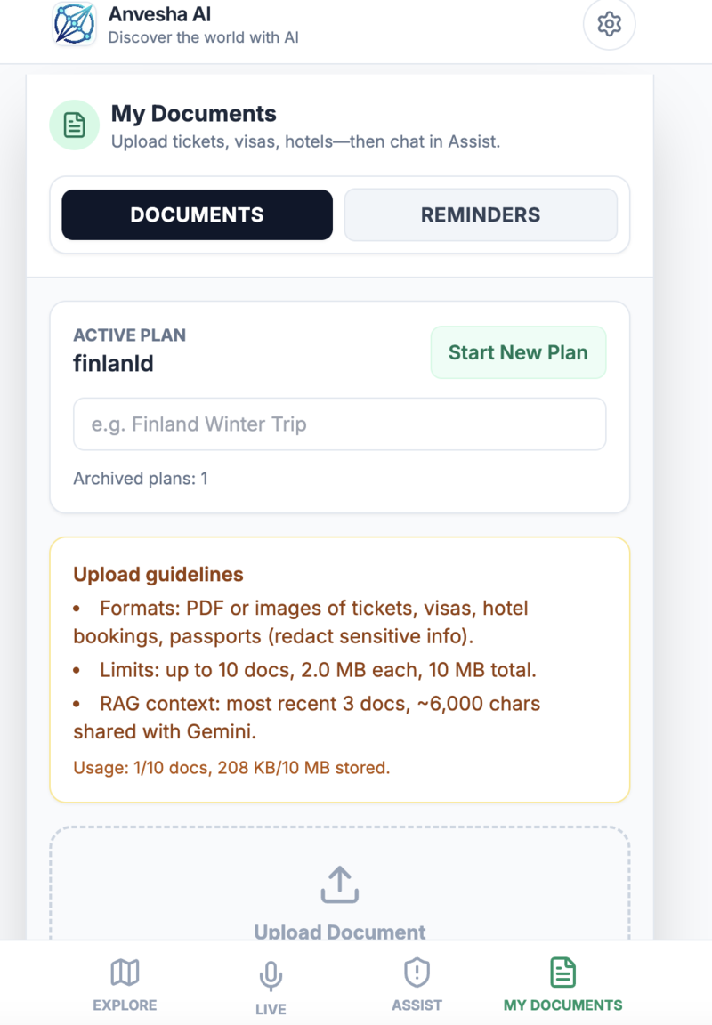Select the Assist shield icon
Viewport: 712px width, 1025px height.
click(x=417, y=973)
